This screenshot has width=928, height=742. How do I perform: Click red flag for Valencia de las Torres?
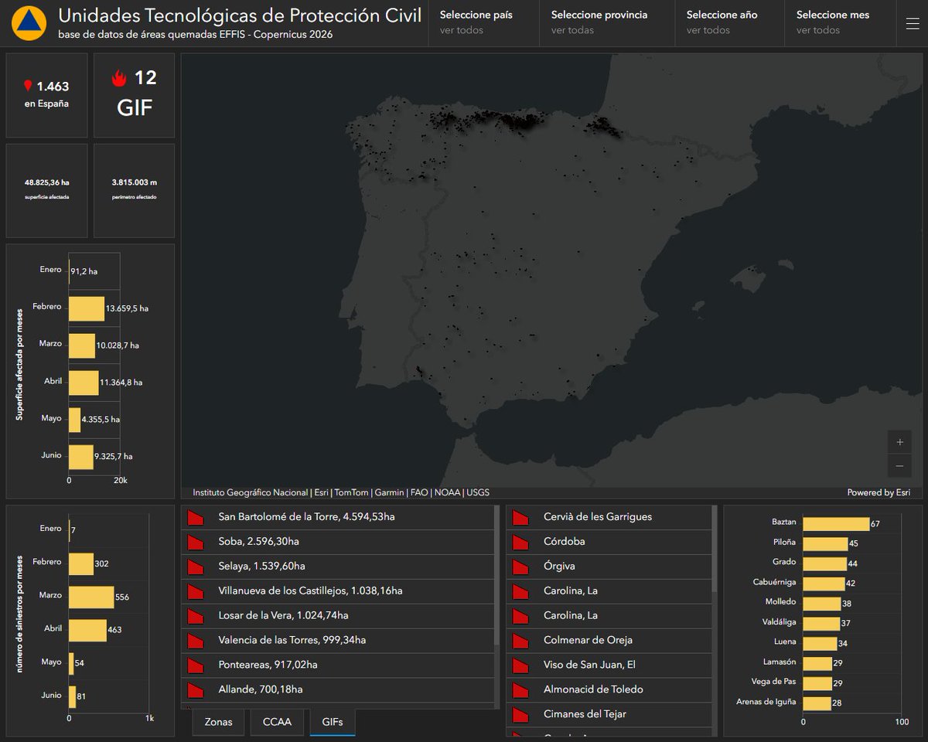[x=196, y=640]
